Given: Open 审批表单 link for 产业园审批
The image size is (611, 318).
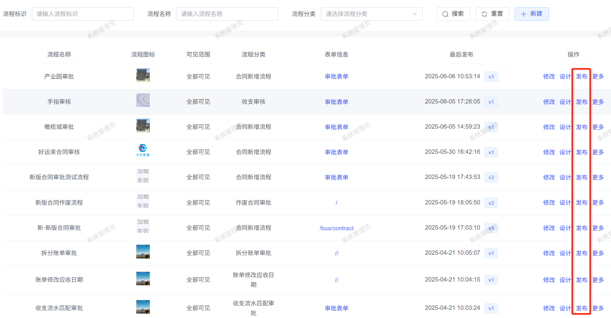Looking at the screenshot, I should (337, 76).
